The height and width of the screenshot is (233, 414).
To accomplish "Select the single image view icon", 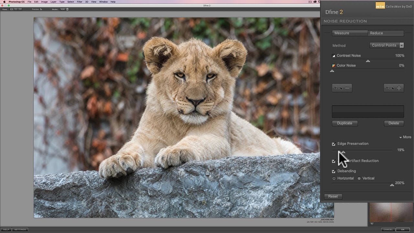I will tap(12, 9).
